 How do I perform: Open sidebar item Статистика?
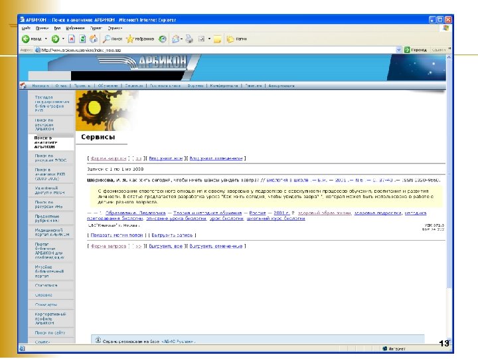coord(46,285)
